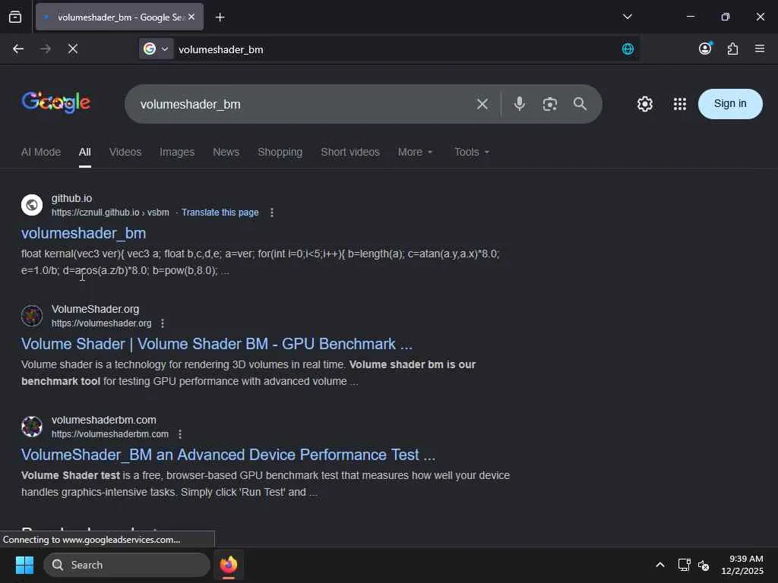778x583 pixels.
Task: Open VolumeShader_BM an Advanced Device Performance Test link
Action: (228, 455)
